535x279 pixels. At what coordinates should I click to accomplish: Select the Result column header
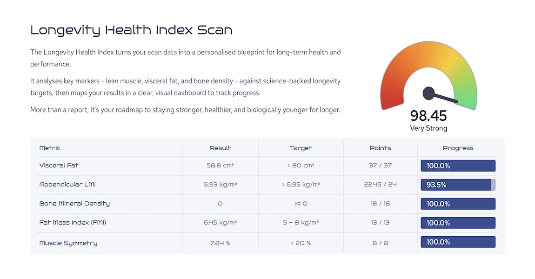220,148
